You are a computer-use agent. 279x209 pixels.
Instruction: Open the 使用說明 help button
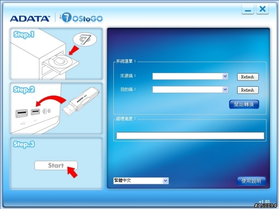pyautogui.click(x=251, y=181)
